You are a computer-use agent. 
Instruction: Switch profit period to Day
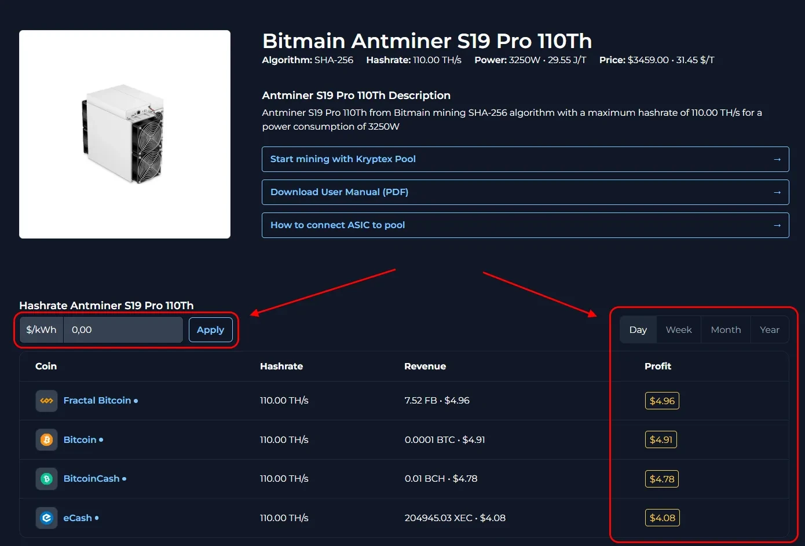[x=638, y=329]
